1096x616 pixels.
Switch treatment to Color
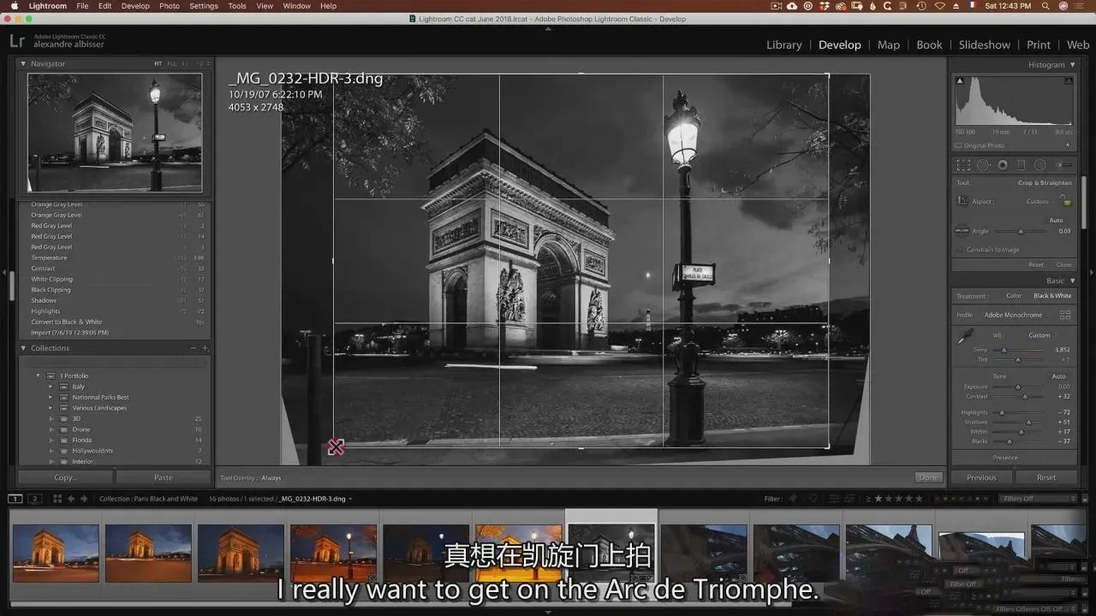(x=1014, y=296)
